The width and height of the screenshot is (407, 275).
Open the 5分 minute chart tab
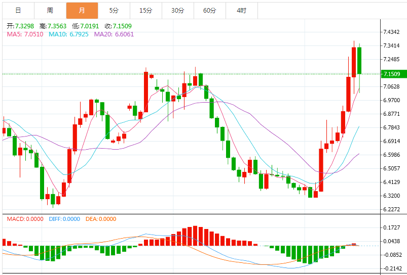114,10
